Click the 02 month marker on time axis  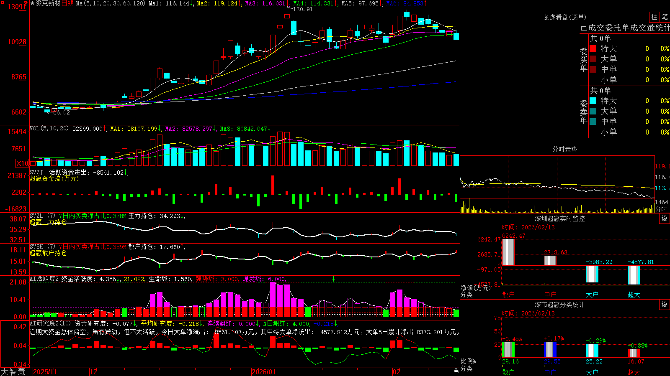pos(397,372)
